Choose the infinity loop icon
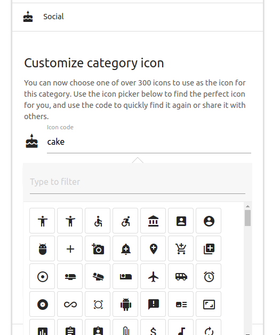Screen dimensions: 280x335 coord(70,304)
